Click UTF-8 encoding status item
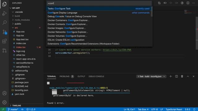 tap(154, 109)
